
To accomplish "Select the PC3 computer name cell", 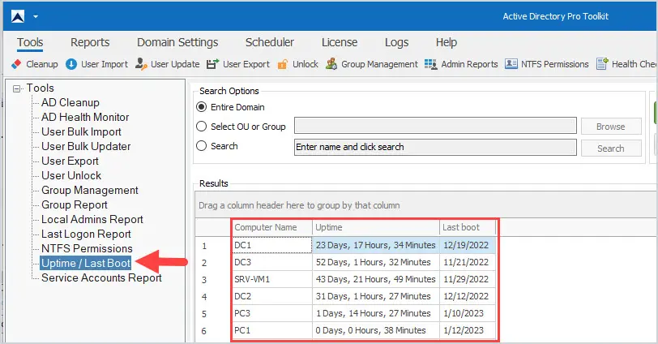I will point(272,313).
